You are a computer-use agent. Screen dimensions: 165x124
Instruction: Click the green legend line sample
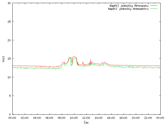click(x=154, y=9)
